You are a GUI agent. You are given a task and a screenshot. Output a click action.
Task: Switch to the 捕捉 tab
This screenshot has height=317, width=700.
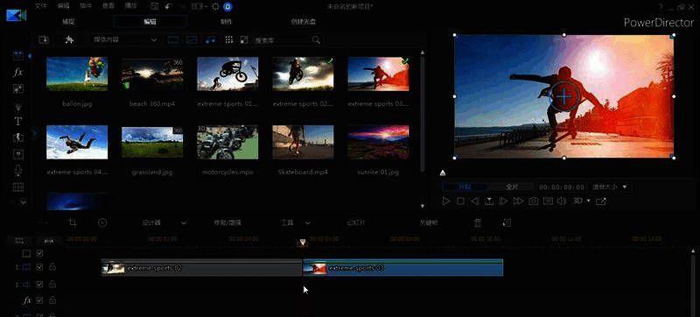[68, 21]
